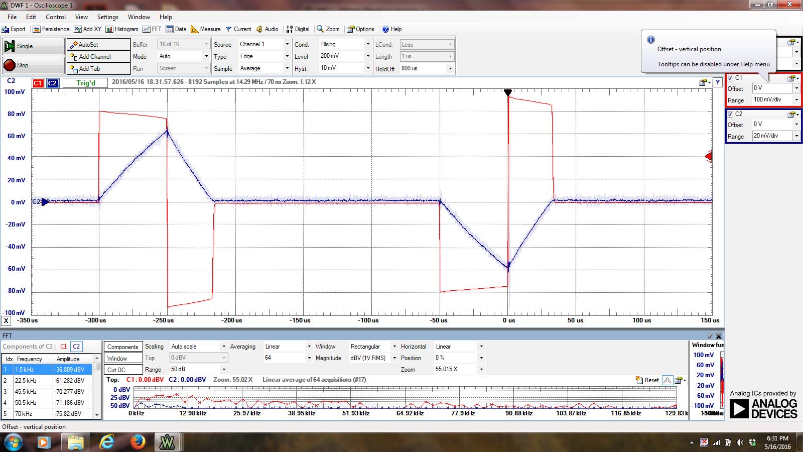Add an XY plot view
Image resolution: width=803 pixels, height=452 pixels.
[x=88, y=29]
